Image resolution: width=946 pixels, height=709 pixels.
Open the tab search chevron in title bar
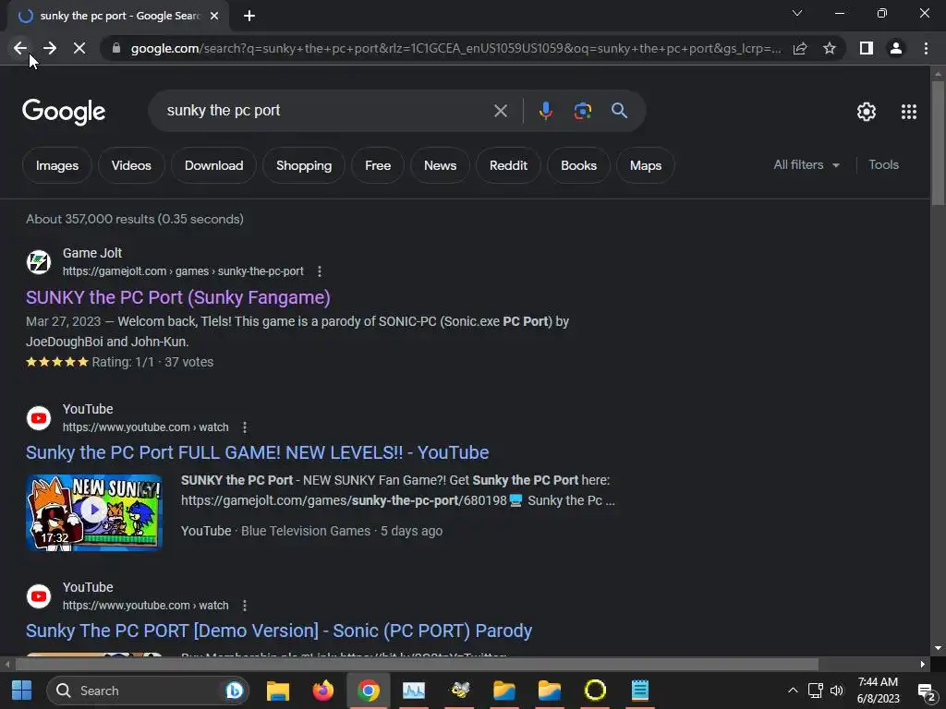[797, 13]
